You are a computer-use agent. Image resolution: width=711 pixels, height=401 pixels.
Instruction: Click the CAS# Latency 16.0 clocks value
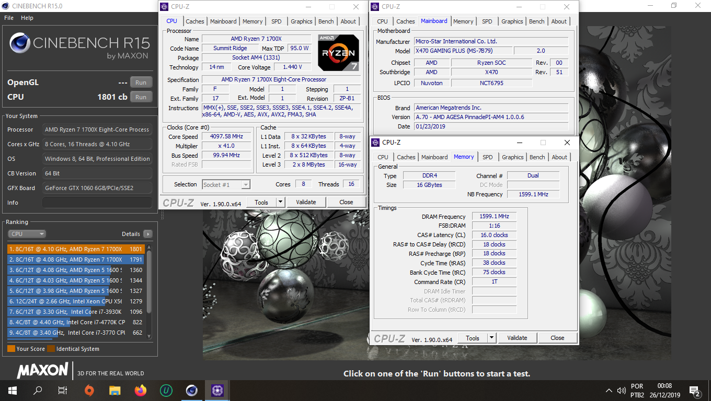point(494,235)
